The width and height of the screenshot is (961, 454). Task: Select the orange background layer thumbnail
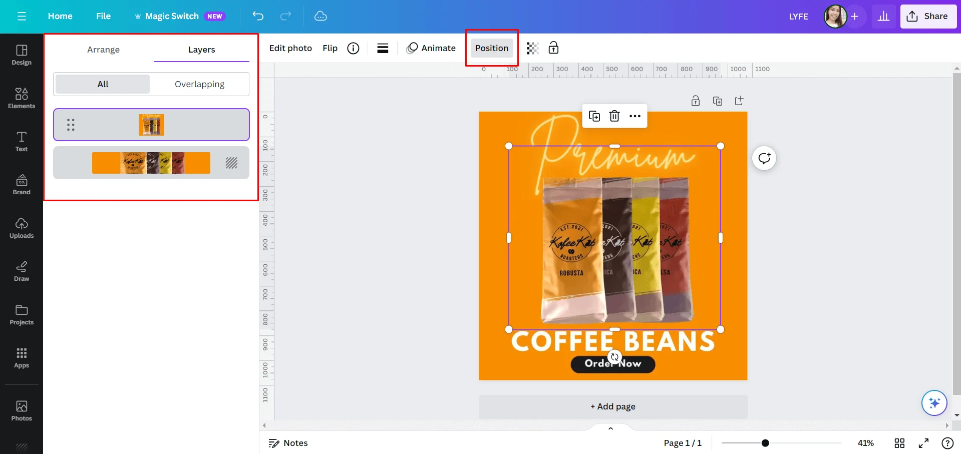151,163
